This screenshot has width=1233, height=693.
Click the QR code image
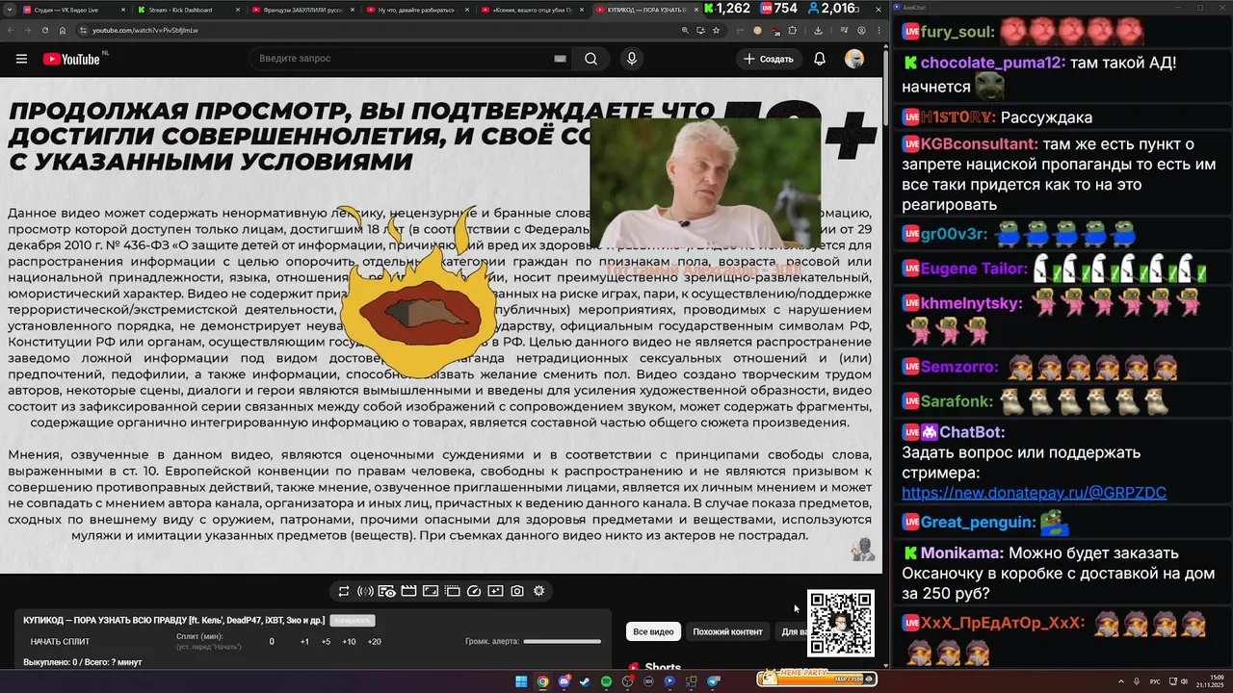(x=841, y=624)
